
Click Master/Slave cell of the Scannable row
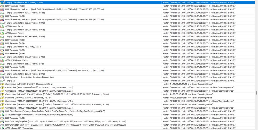(x=208, y=98)
